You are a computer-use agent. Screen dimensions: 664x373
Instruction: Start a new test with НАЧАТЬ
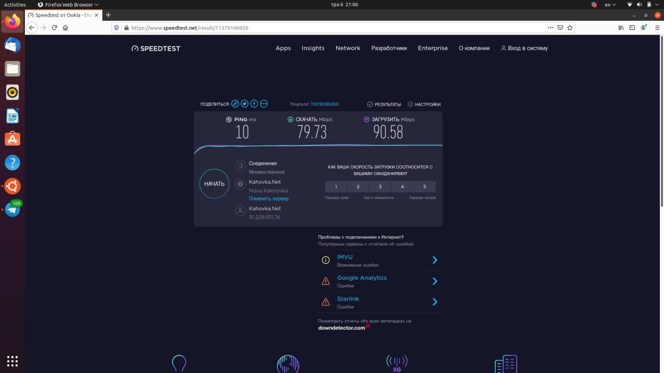[214, 184]
